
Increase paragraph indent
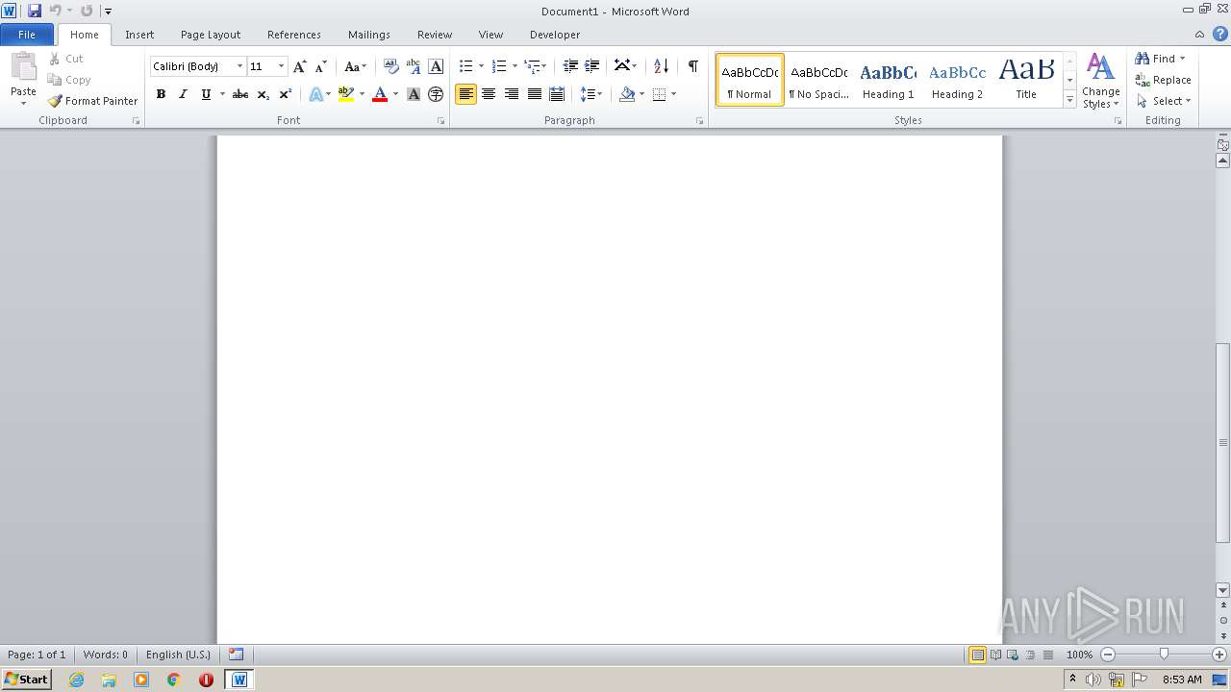tap(592, 66)
